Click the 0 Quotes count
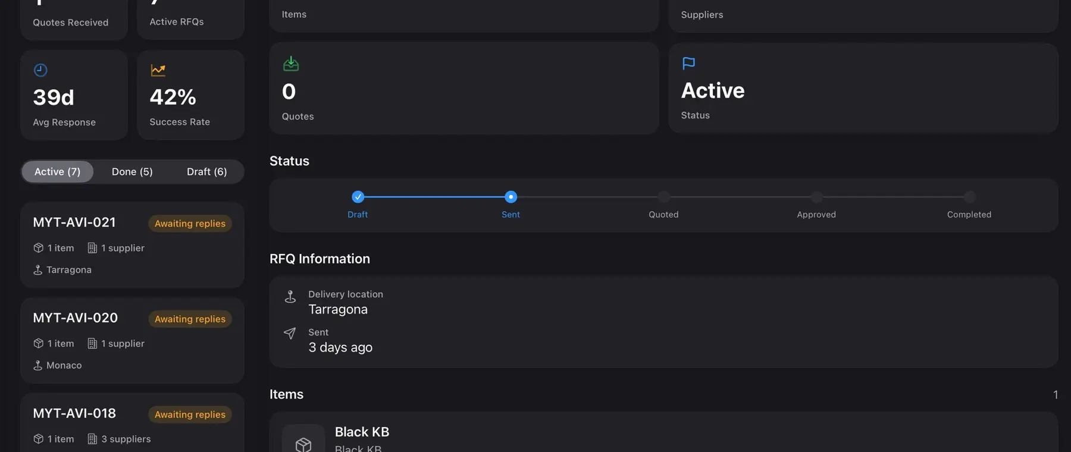Image resolution: width=1071 pixels, height=452 pixels. click(289, 92)
